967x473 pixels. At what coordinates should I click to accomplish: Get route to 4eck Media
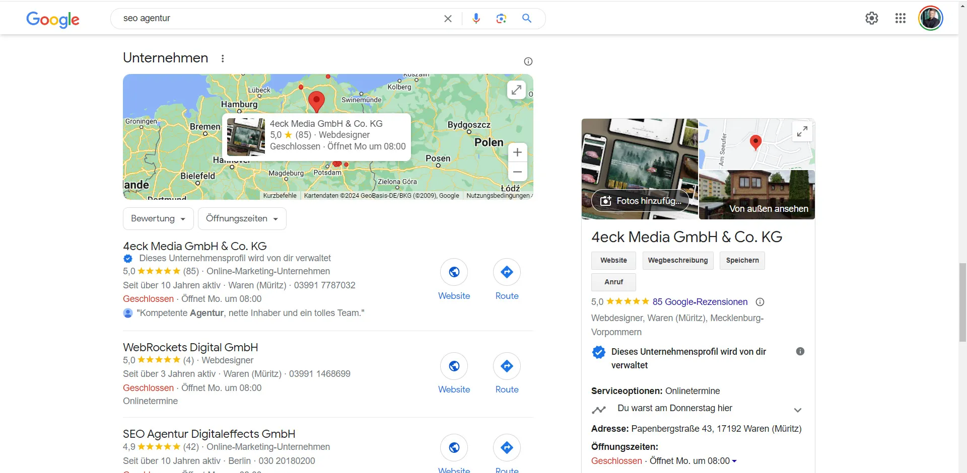pos(507,272)
